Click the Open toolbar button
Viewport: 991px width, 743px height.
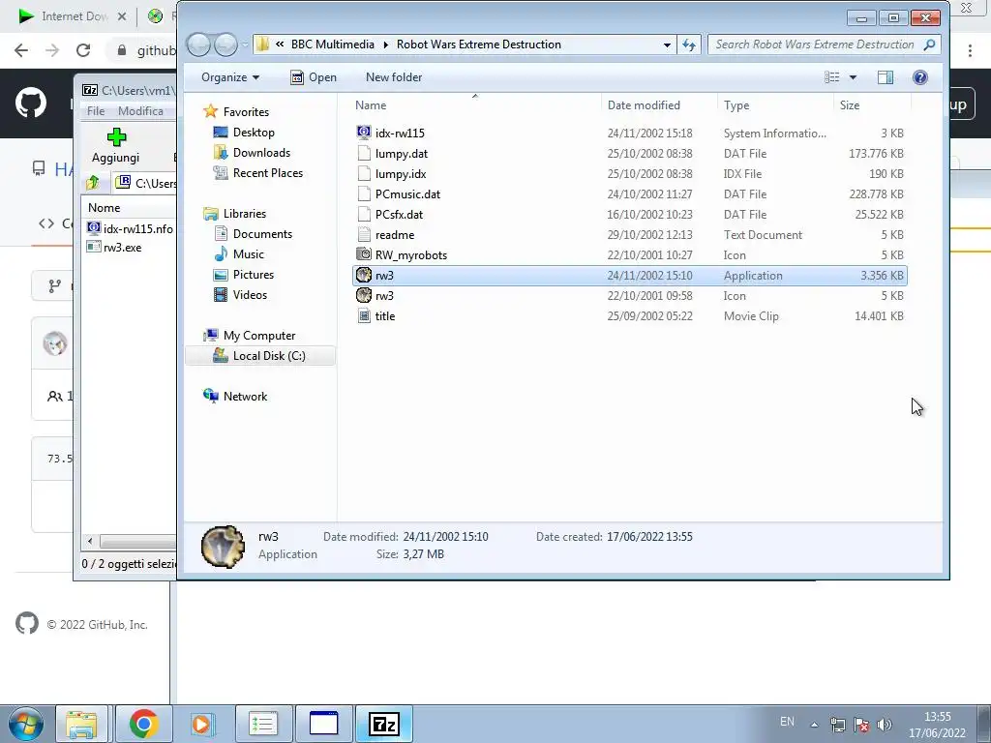tap(314, 77)
